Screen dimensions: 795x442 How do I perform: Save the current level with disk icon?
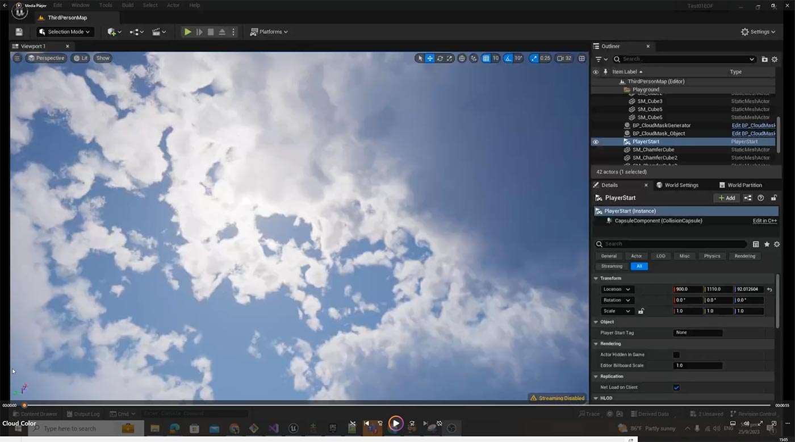[19, 32]
